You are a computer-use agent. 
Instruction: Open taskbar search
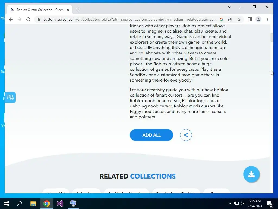click(20, 204)
